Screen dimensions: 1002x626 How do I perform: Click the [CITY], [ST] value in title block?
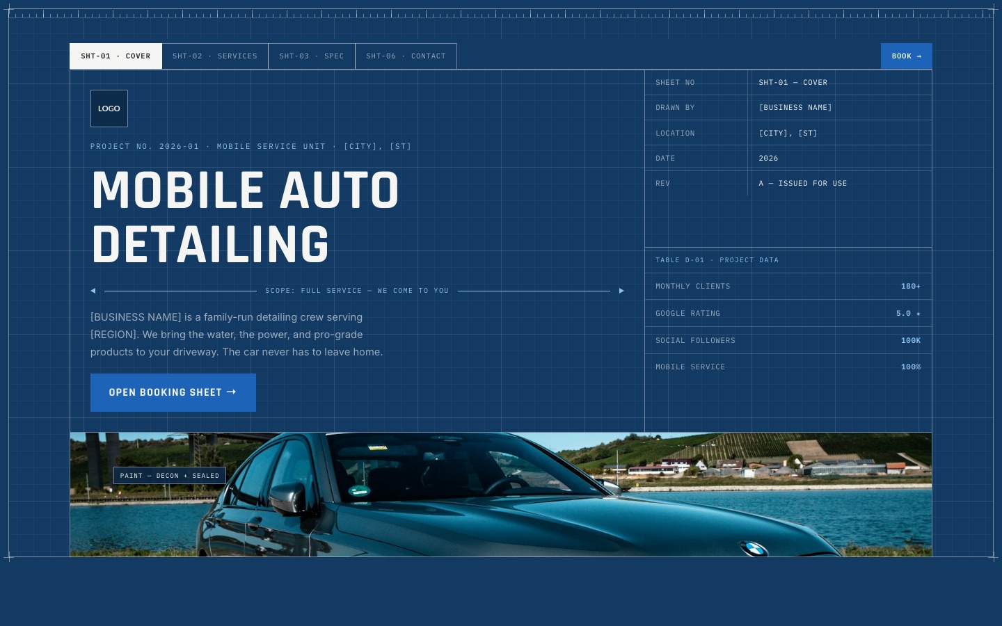[788, 134]
